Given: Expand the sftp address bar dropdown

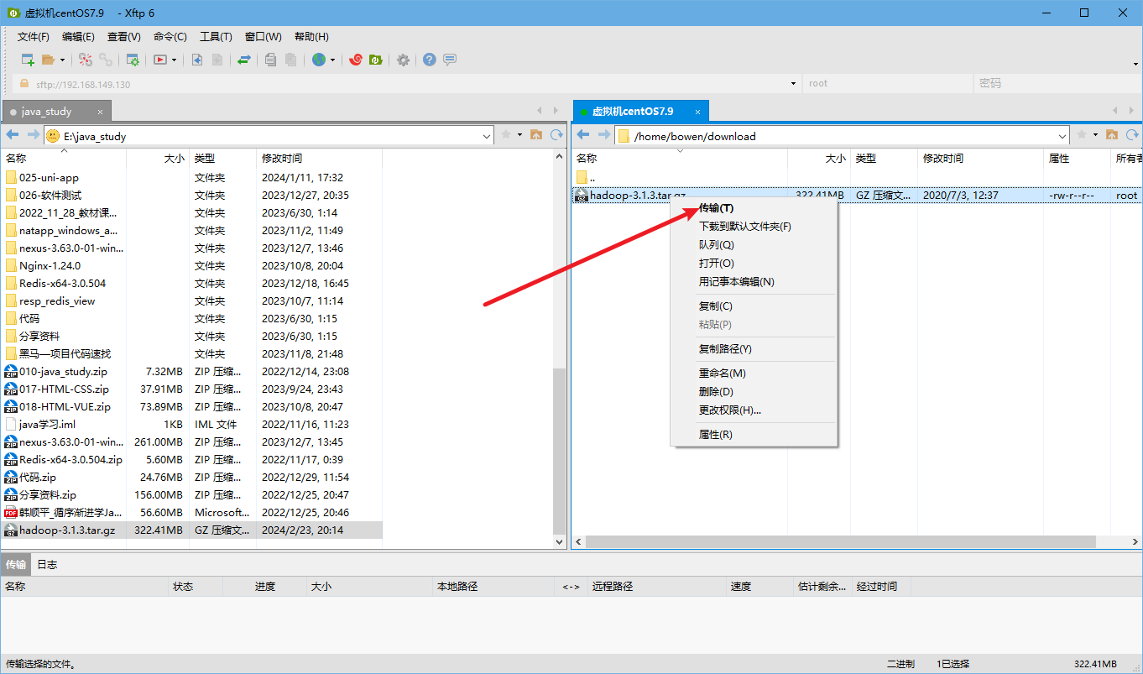Looking at the screenshot, I should pyautogui.click(x=795, y=84).
